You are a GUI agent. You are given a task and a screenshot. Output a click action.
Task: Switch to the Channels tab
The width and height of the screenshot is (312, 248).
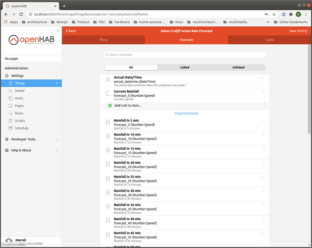pyautogui.click(x=186, y=40)
